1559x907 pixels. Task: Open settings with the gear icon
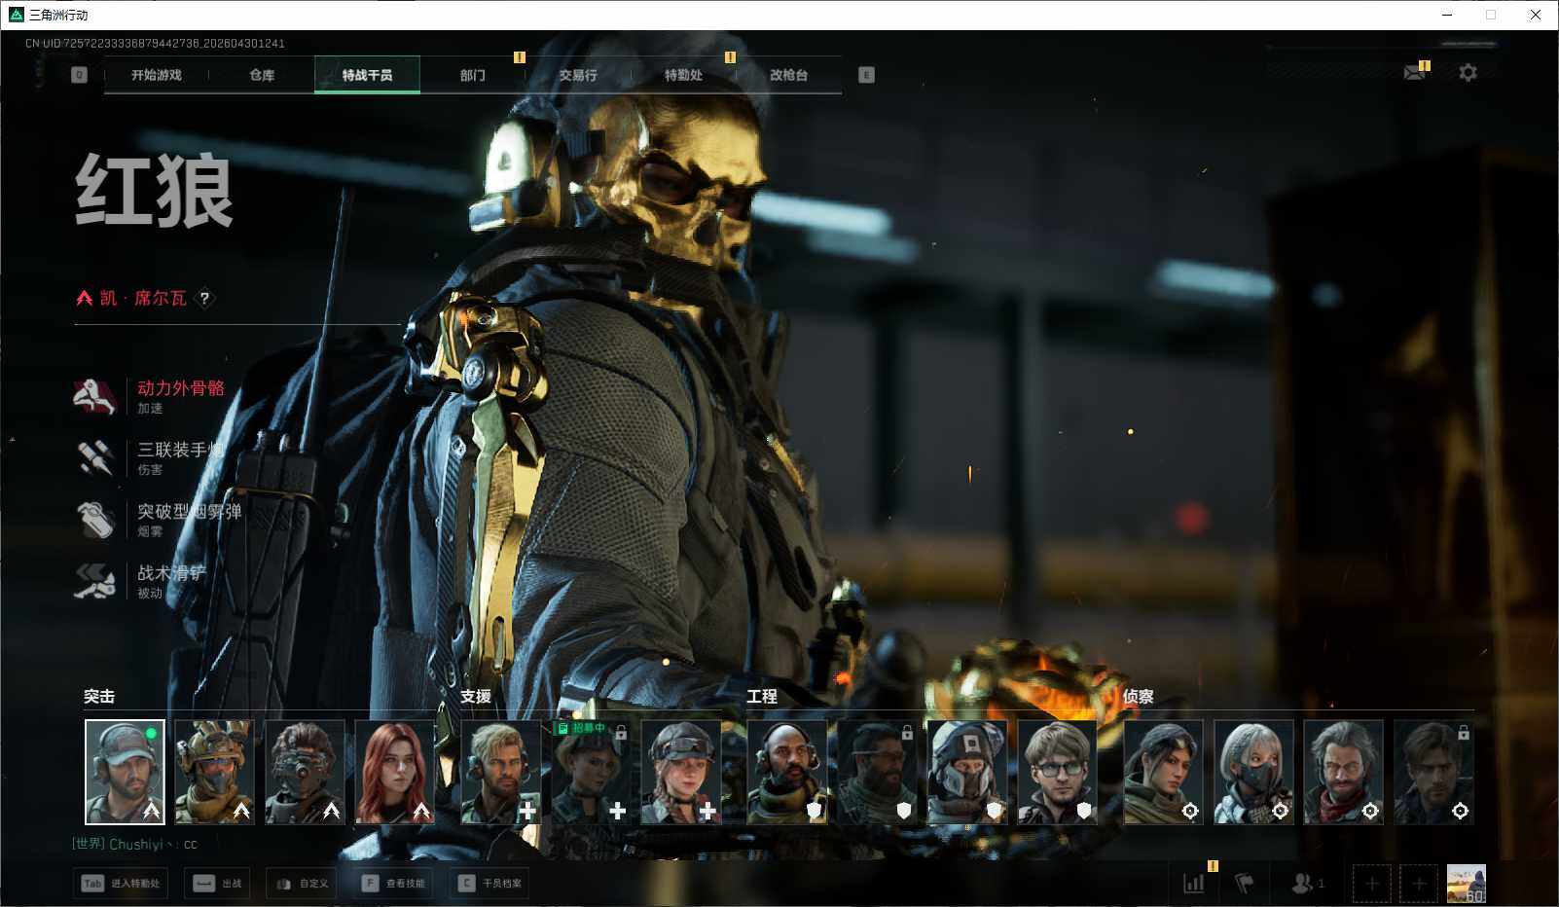click(1468, 73)
